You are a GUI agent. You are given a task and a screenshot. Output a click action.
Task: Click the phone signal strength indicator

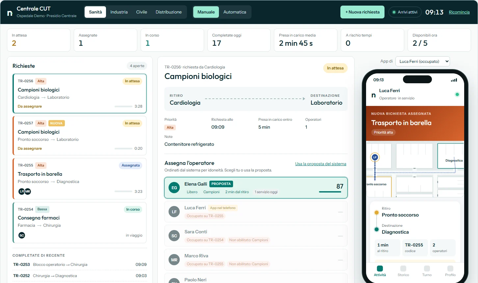click(454, 80)
